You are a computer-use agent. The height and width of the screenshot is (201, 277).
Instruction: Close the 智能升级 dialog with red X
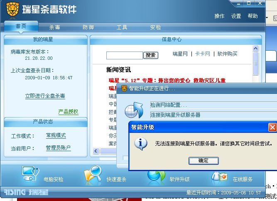tap(272, 127)
